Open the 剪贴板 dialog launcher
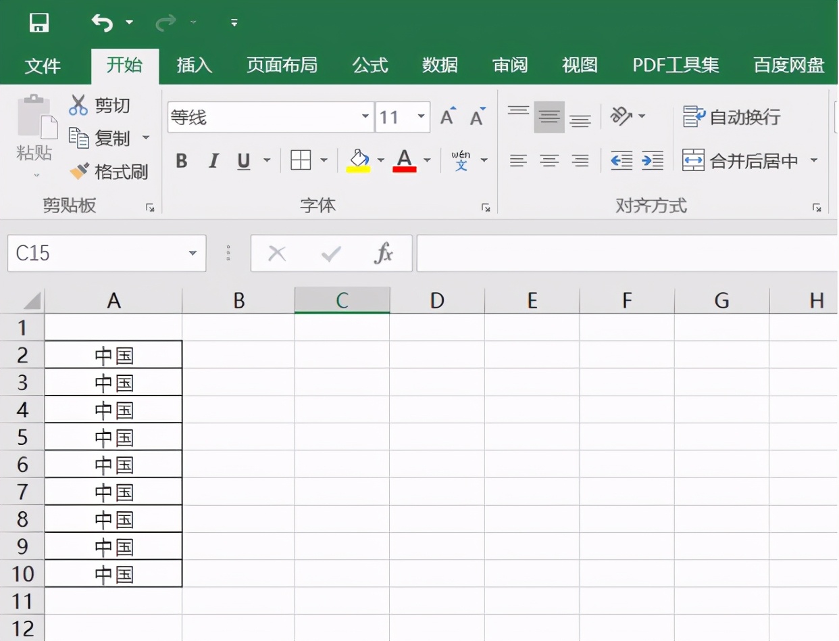Screen dimensions: 839x641 pyautogui.click(x=150, y=208)
